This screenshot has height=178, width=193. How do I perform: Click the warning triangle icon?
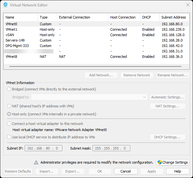[x=36, y=162]
